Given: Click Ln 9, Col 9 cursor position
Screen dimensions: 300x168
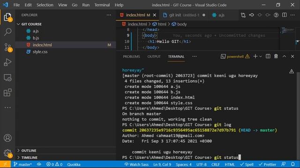Looking at the screenshot, I should coord(162,164).
